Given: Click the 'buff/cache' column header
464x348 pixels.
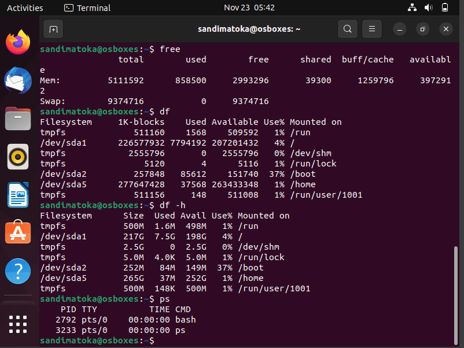Looking at the screenshot, I should [x=368, y=60].
